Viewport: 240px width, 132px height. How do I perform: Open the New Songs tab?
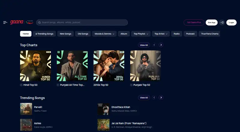(65, 34)
